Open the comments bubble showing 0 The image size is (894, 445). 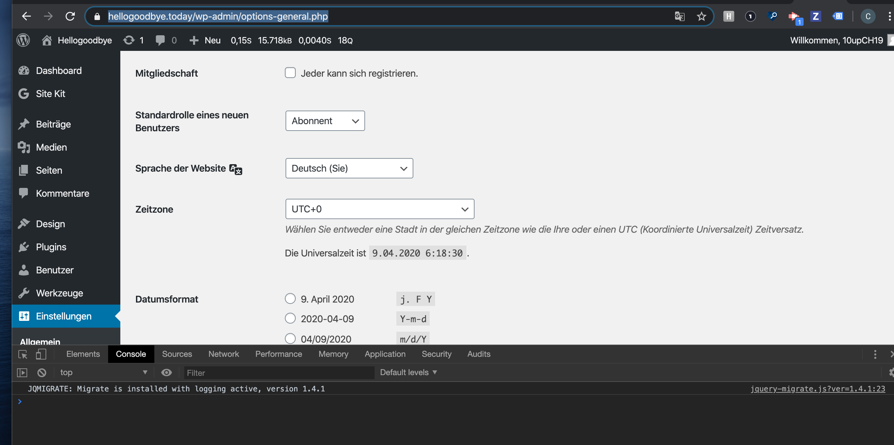(166, 40)
